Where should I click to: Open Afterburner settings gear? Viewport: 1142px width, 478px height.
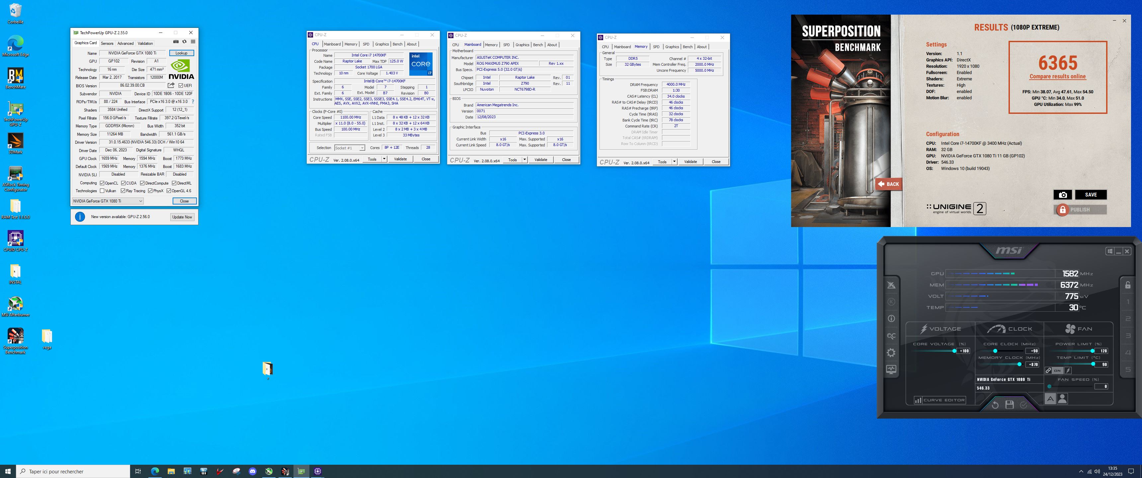(891, 353)
